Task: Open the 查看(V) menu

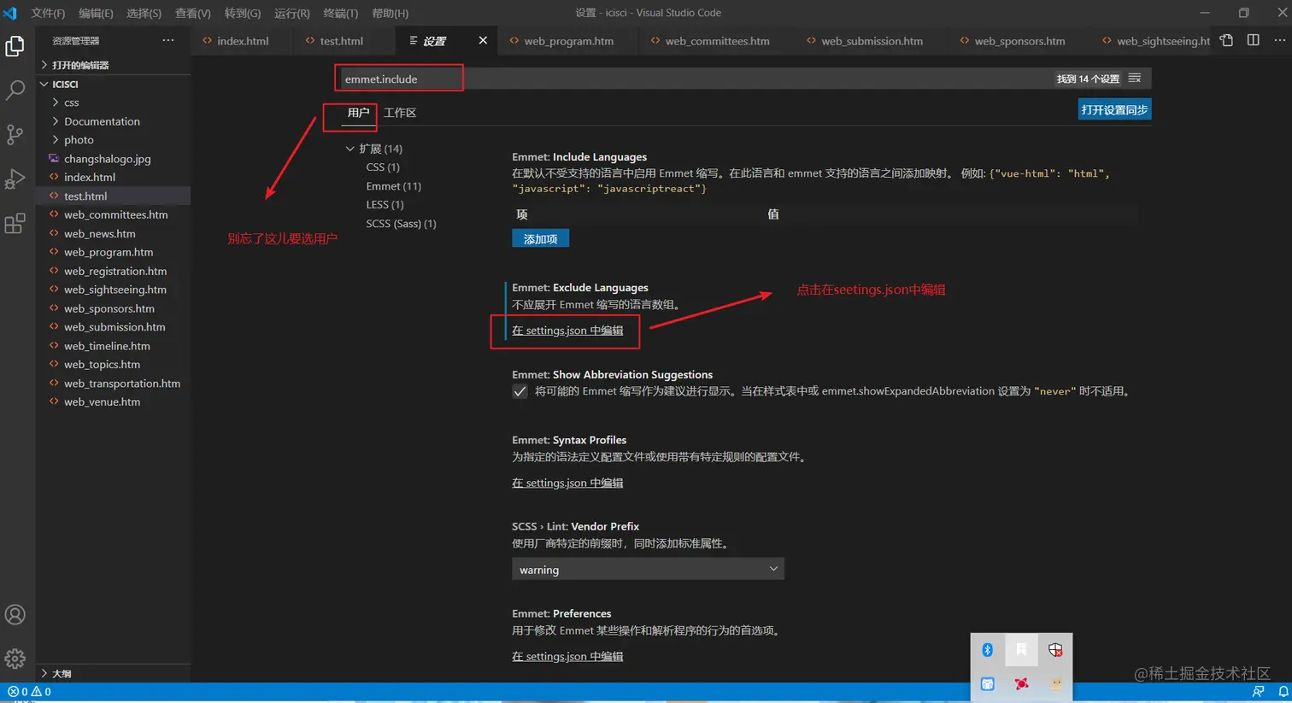Action: [193, 13]
